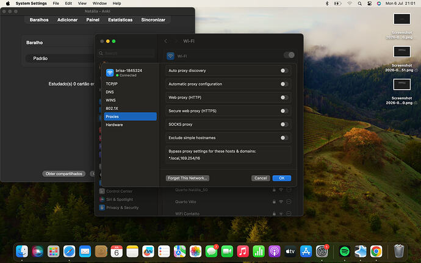Select Proxies in network sidebar

[x=130, y=117]
